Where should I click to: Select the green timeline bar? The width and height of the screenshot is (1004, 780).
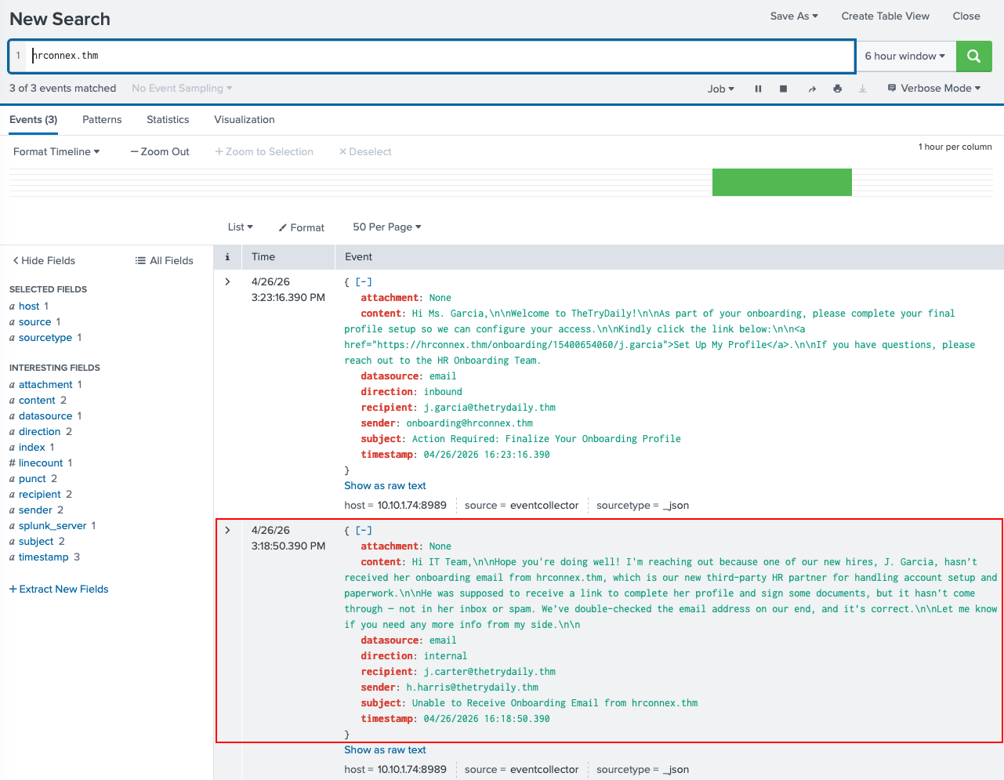pyautogui.click(x=782, y=182)
